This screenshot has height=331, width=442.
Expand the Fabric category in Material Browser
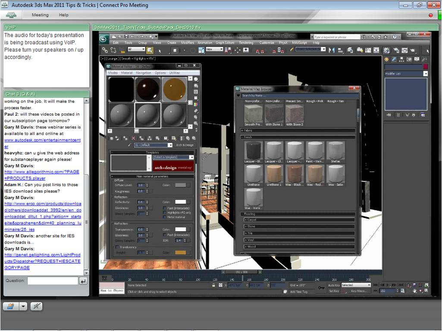click(x=298, y=131)
